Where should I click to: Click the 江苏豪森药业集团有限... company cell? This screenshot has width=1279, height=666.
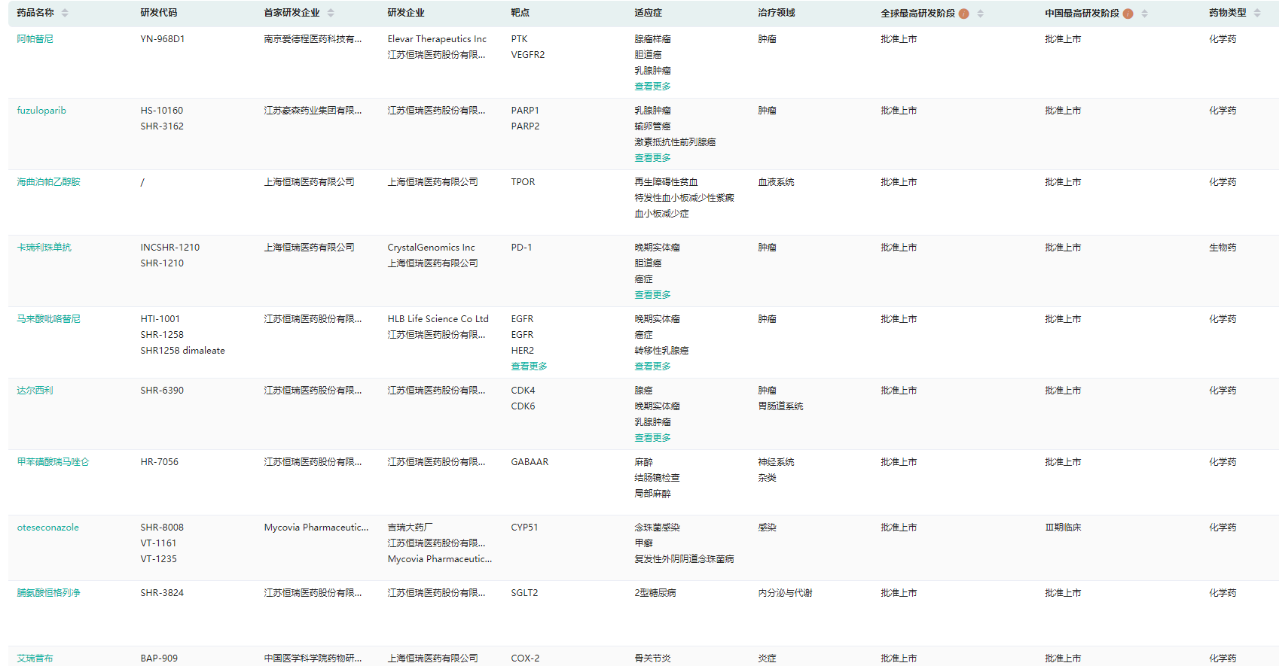313,111
